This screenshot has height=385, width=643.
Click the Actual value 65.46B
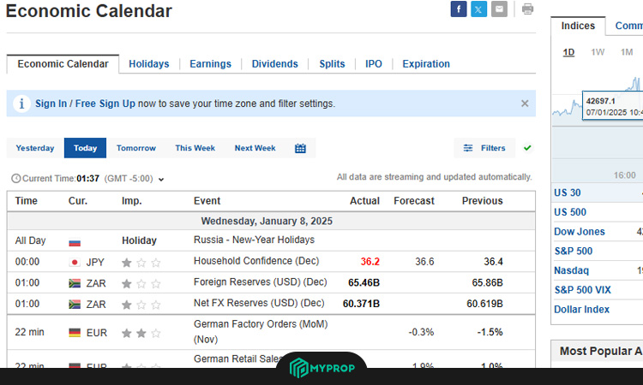pyautogui.click(x=364, y=282)
